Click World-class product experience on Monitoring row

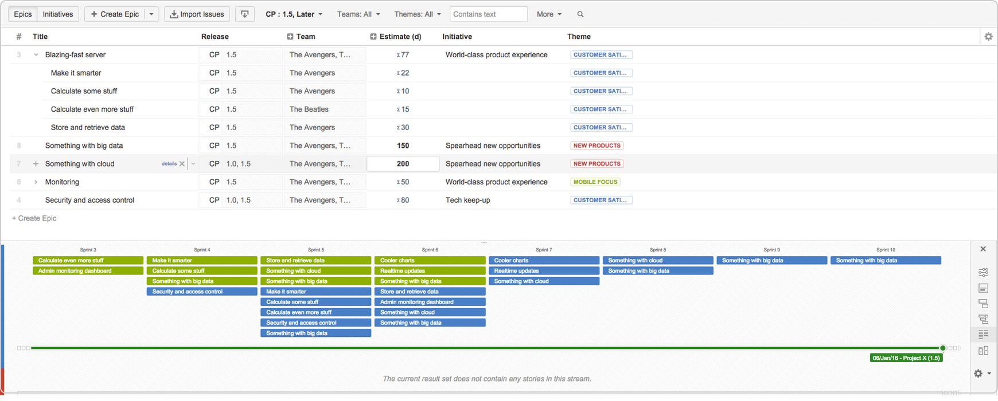tap(497, 182)
